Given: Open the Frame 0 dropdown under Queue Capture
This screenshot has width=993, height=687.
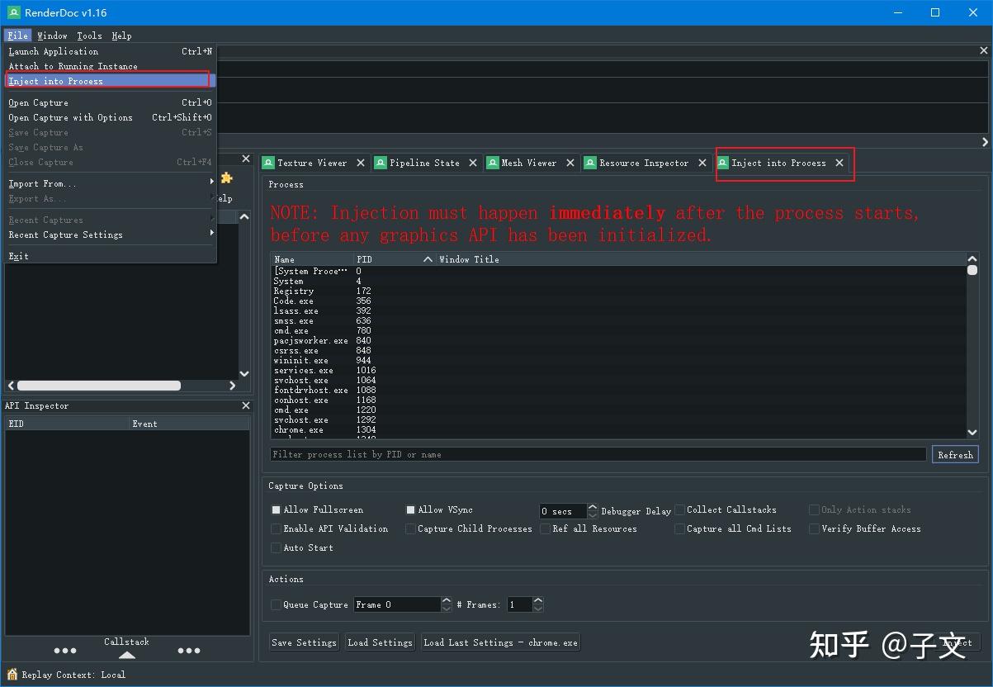Looking at the screenshot, I should pos(445,604).
